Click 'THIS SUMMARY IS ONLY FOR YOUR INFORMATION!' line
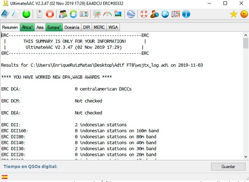 (x=75, y=41)
